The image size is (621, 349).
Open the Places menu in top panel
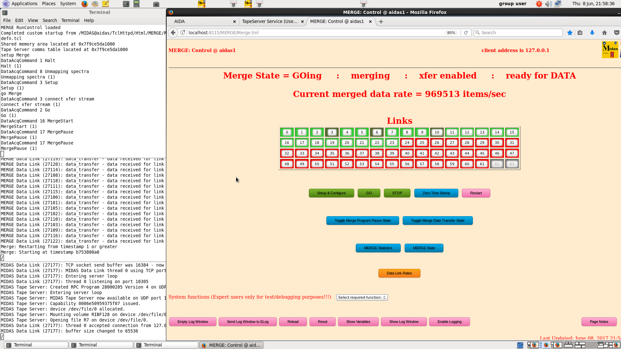coord(49,4)
